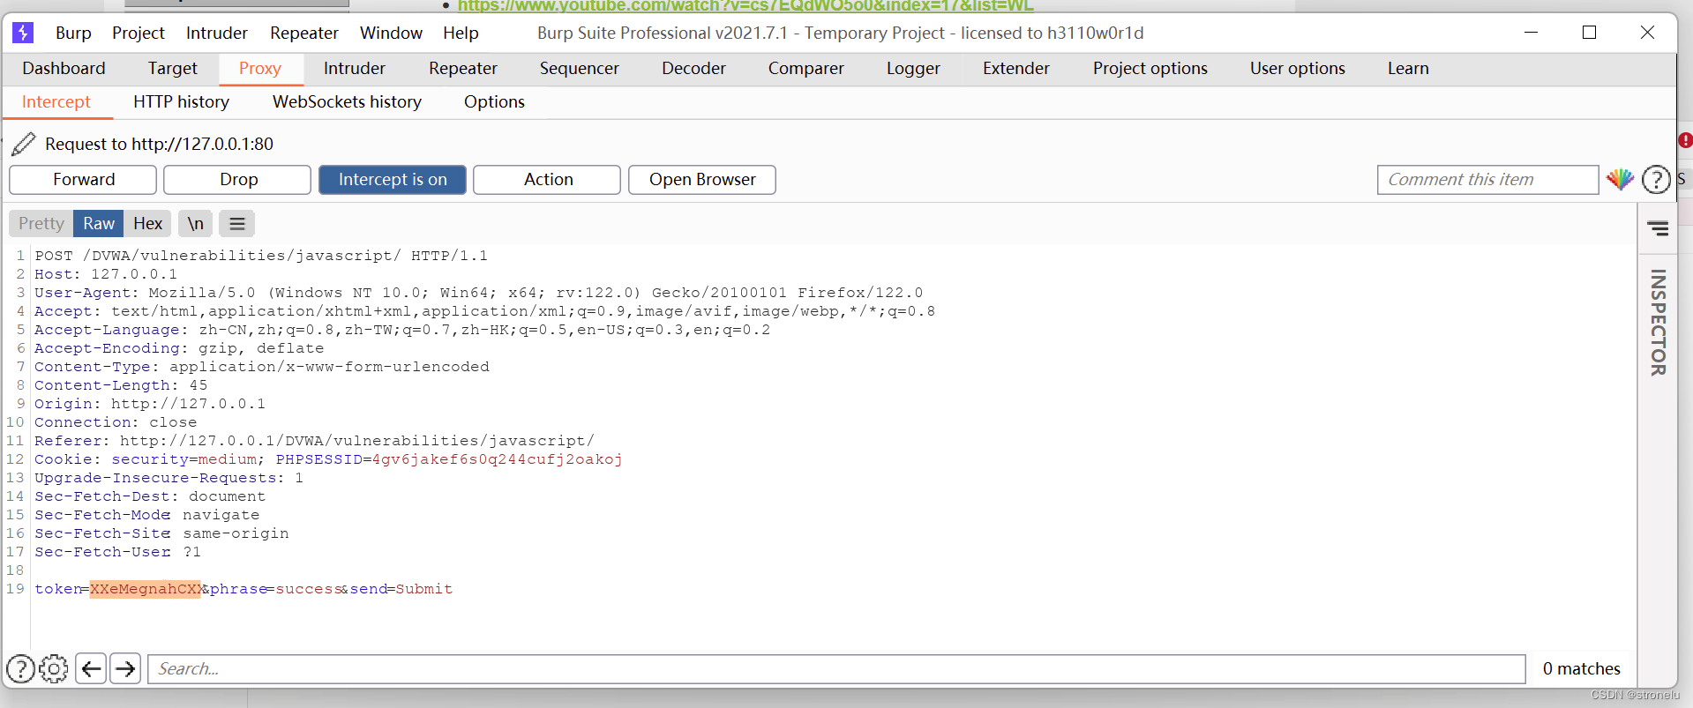
Task: Switch to the Sequencer tab
Action: [x=580, y=69]
